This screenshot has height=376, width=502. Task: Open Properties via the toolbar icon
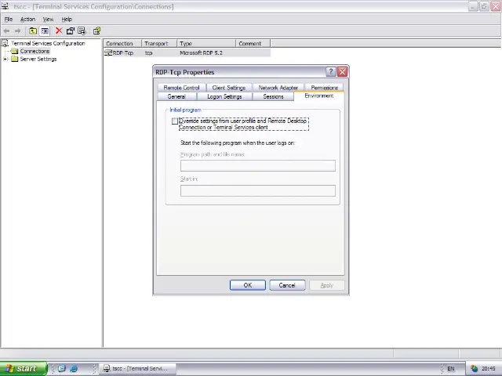70,31
